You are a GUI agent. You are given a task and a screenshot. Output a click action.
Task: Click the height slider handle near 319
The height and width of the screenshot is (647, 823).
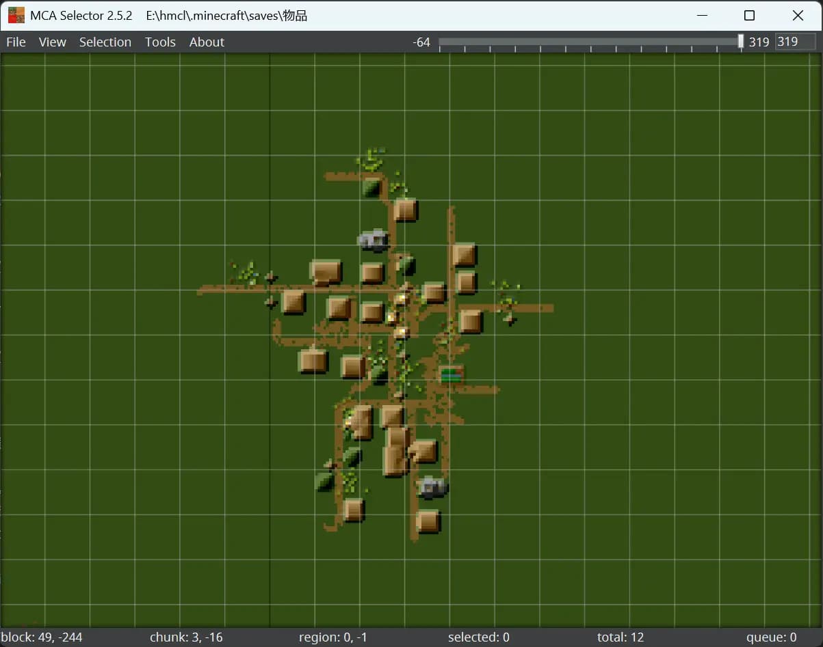pos(740,42)
